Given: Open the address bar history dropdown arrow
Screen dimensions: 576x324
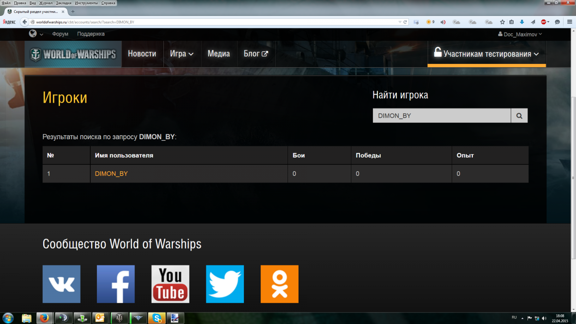Looking at the screenshot, I should pos(400,22).
